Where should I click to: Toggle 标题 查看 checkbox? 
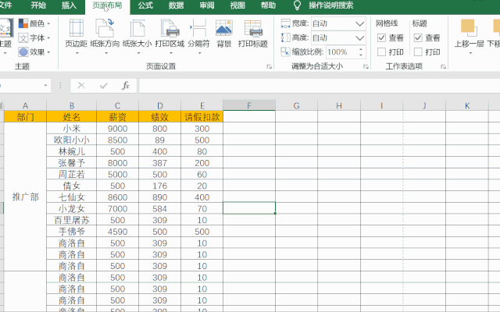pos(418,38)
